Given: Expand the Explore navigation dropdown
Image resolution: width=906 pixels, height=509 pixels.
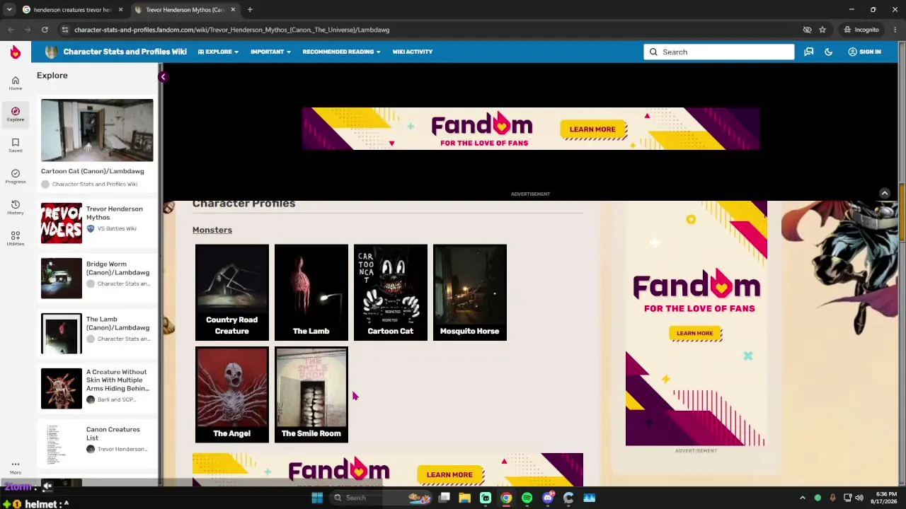Looking at the screenshot, I should (218, 52).
